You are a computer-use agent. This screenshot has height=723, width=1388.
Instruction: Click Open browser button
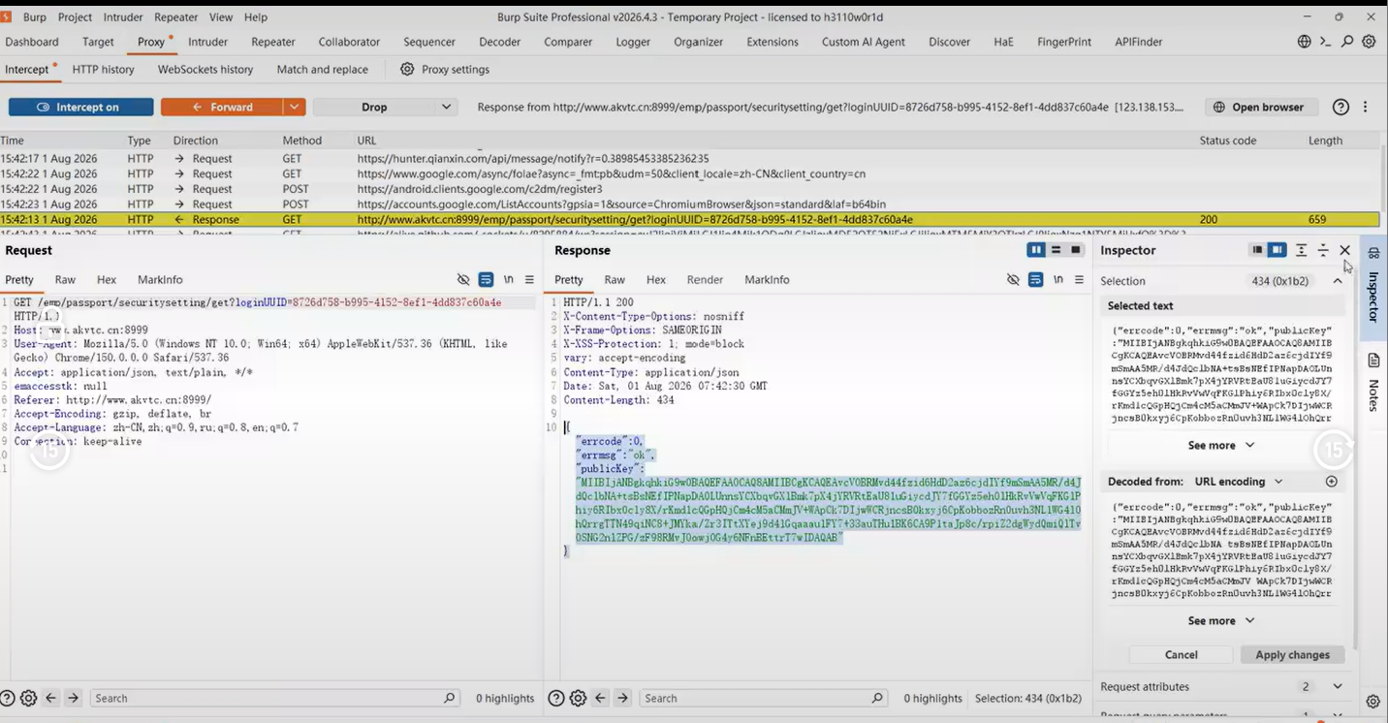1258,107
